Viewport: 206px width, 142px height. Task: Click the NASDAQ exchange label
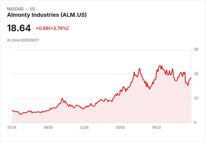tap(15, 9)
